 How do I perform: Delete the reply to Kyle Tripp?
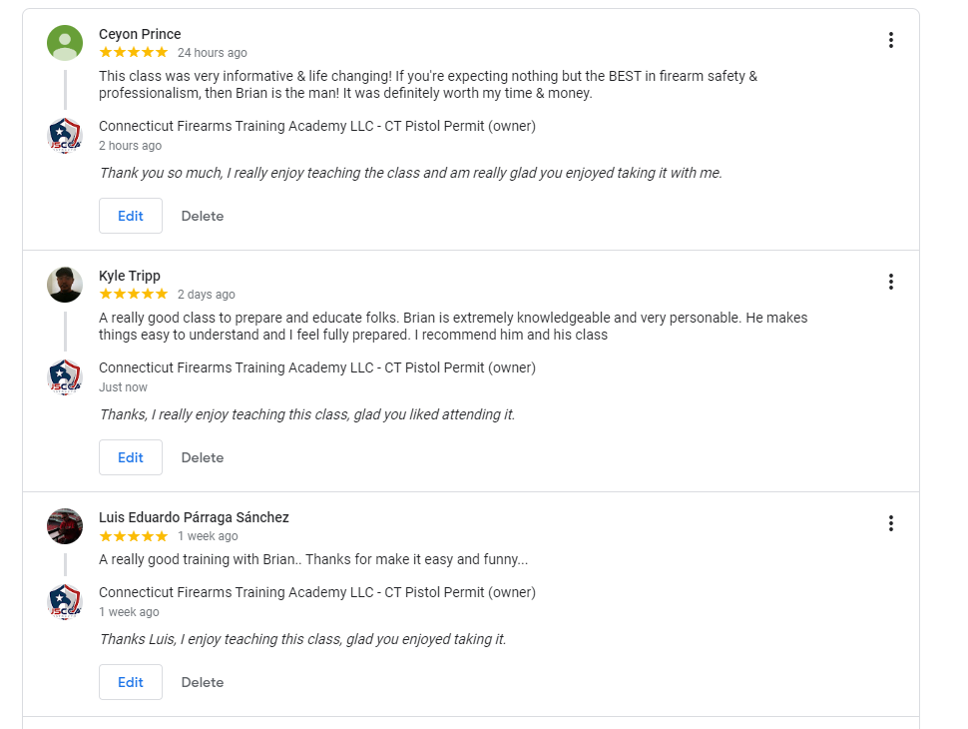pyautogui.click(x=203, y=457)
